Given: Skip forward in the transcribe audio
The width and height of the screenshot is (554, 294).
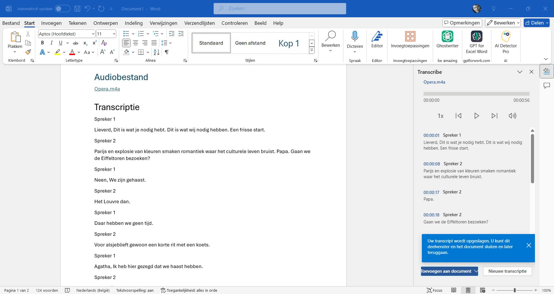Looking at the screenshot, I should point(494,116).
